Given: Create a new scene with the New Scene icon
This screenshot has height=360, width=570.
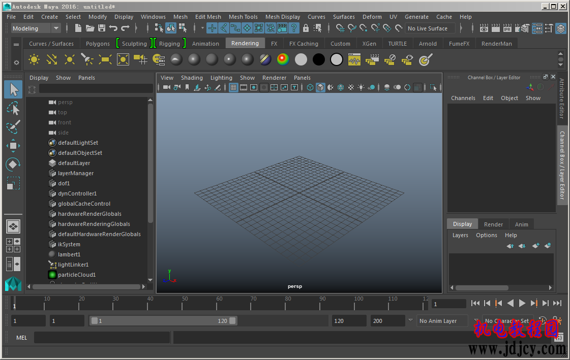Looking at the screenshot, I should coord(78,28).
